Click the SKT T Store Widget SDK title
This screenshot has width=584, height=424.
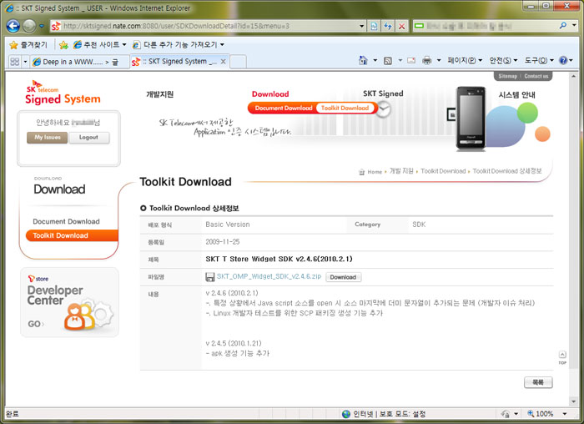[x=279, y=259]
